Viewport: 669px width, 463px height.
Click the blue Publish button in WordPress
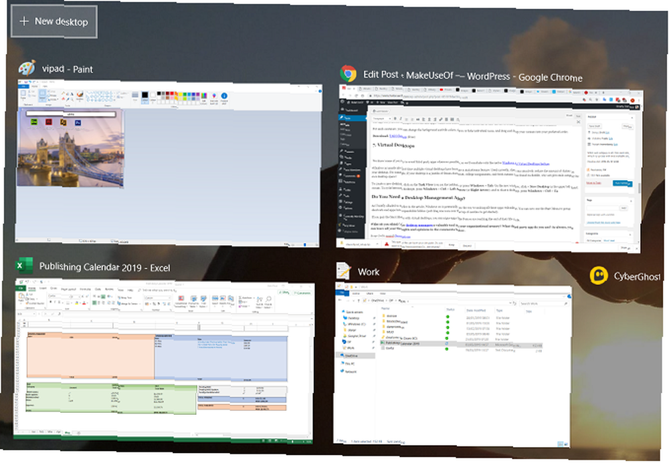click(x=622, y=183)
